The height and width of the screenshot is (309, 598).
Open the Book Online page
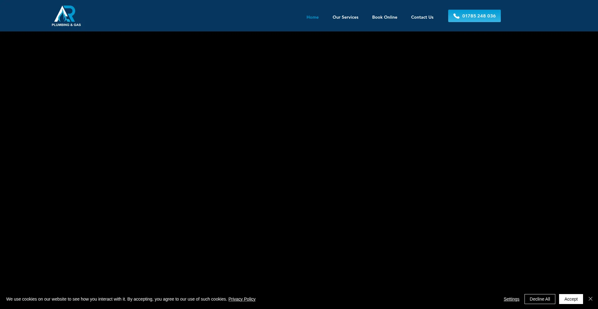[384, 17]
